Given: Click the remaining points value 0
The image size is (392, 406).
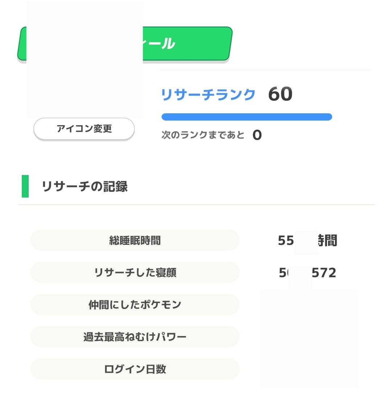Looking at the screenshot, I should click(257, 135).
